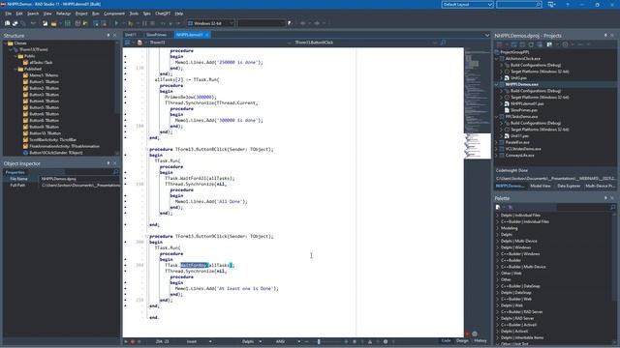Open the File menu
This screenshot has height=348, width=620.
pos(9,14)
